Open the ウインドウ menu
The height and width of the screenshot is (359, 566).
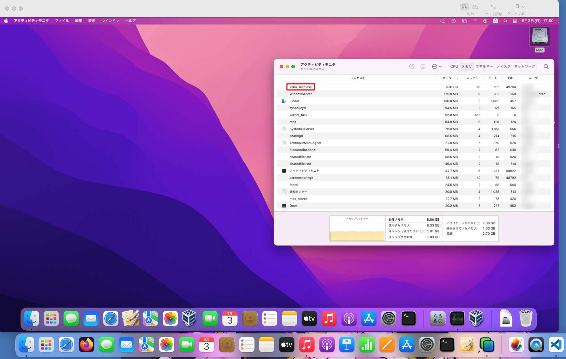click(x=110, y=21)
